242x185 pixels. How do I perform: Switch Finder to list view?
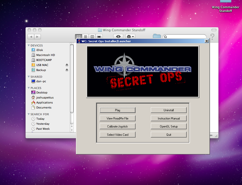click(x=86, y=37)
